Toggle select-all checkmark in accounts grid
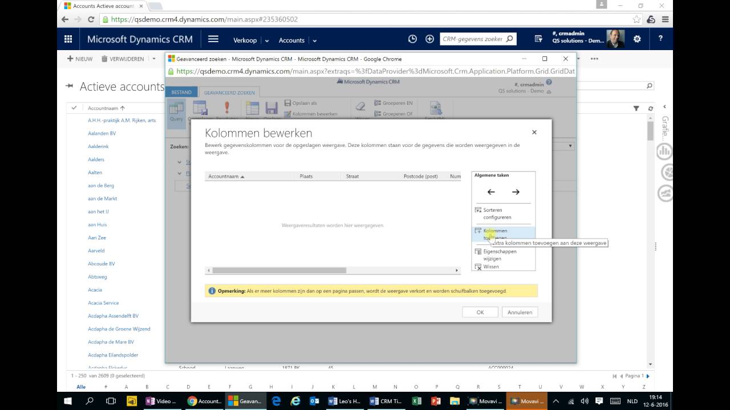This screenshot has width=730, height=410. 74,108
